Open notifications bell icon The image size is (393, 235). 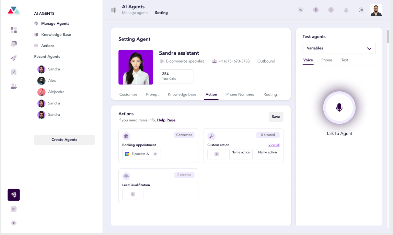pos(346,10)
